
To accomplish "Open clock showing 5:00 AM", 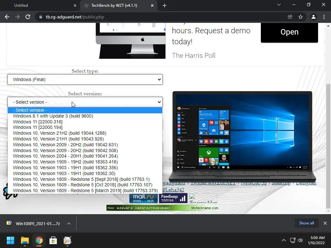I will (316, 240).
